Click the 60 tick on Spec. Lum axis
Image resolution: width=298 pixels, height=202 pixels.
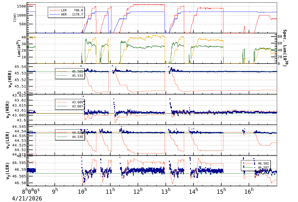tap(280, 43)
